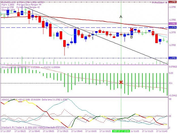Image resolution: width=177 pixels, height=133 pixels.
Task: Click the blue 1.3779 price level tag
Action: (172, 28)
